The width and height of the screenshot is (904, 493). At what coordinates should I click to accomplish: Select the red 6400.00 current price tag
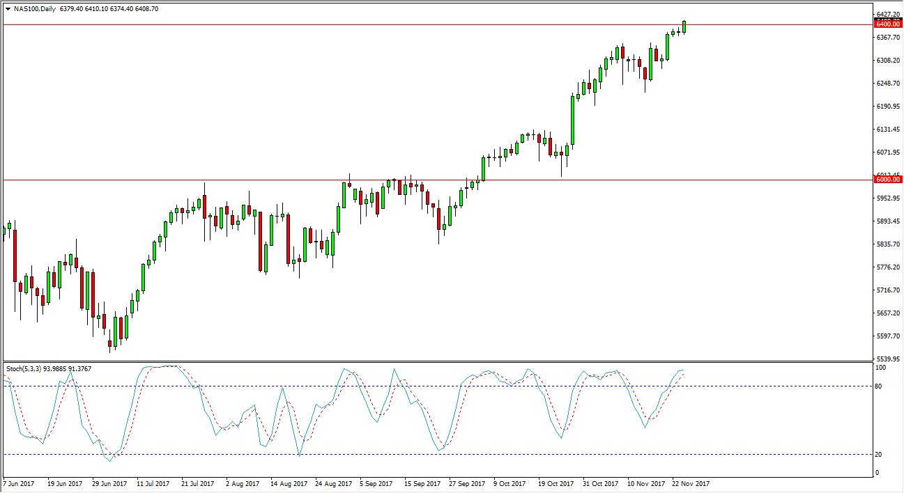tap(888, 23)
